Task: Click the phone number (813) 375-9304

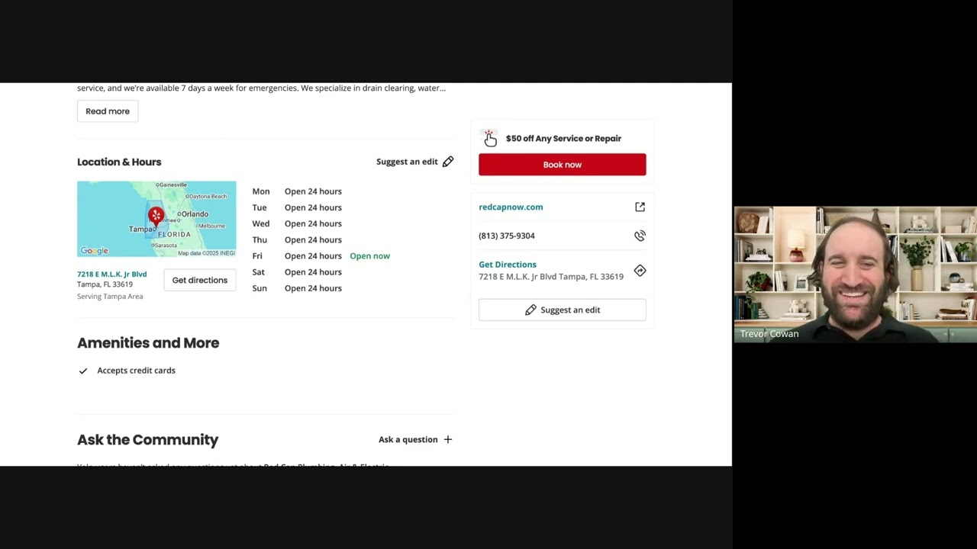Action: (507, 236)
